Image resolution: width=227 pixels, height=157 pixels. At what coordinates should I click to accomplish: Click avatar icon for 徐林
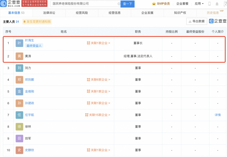pyautogui.click(x=19, y=127)
